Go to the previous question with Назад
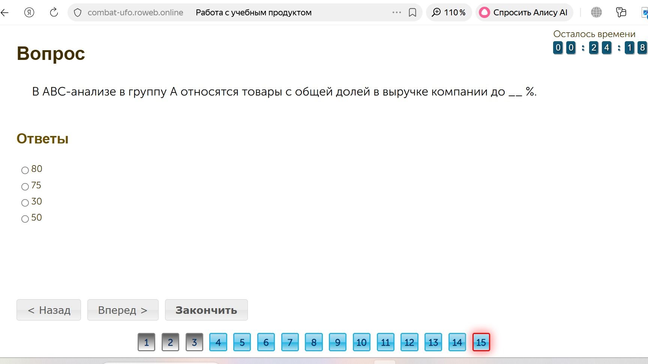The width and height of the screenshot is (648, 364). 49,310
